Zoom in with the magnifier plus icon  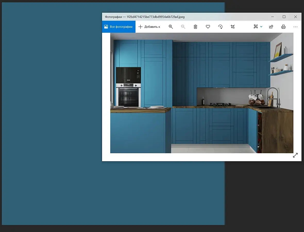(171, 27)
